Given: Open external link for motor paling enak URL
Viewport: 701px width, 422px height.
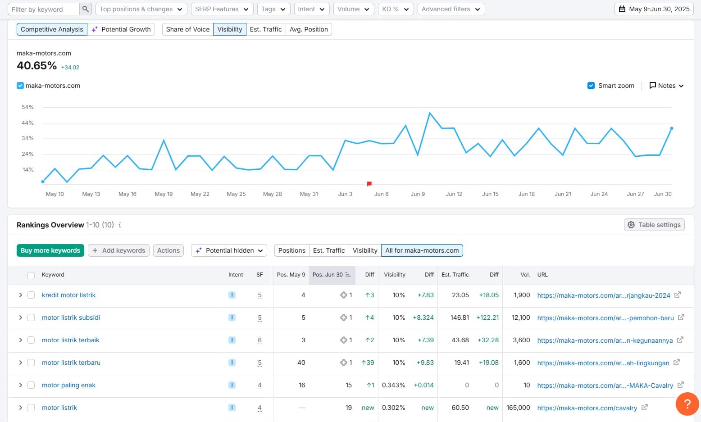Looking at the screenshot, I should 681,385.
